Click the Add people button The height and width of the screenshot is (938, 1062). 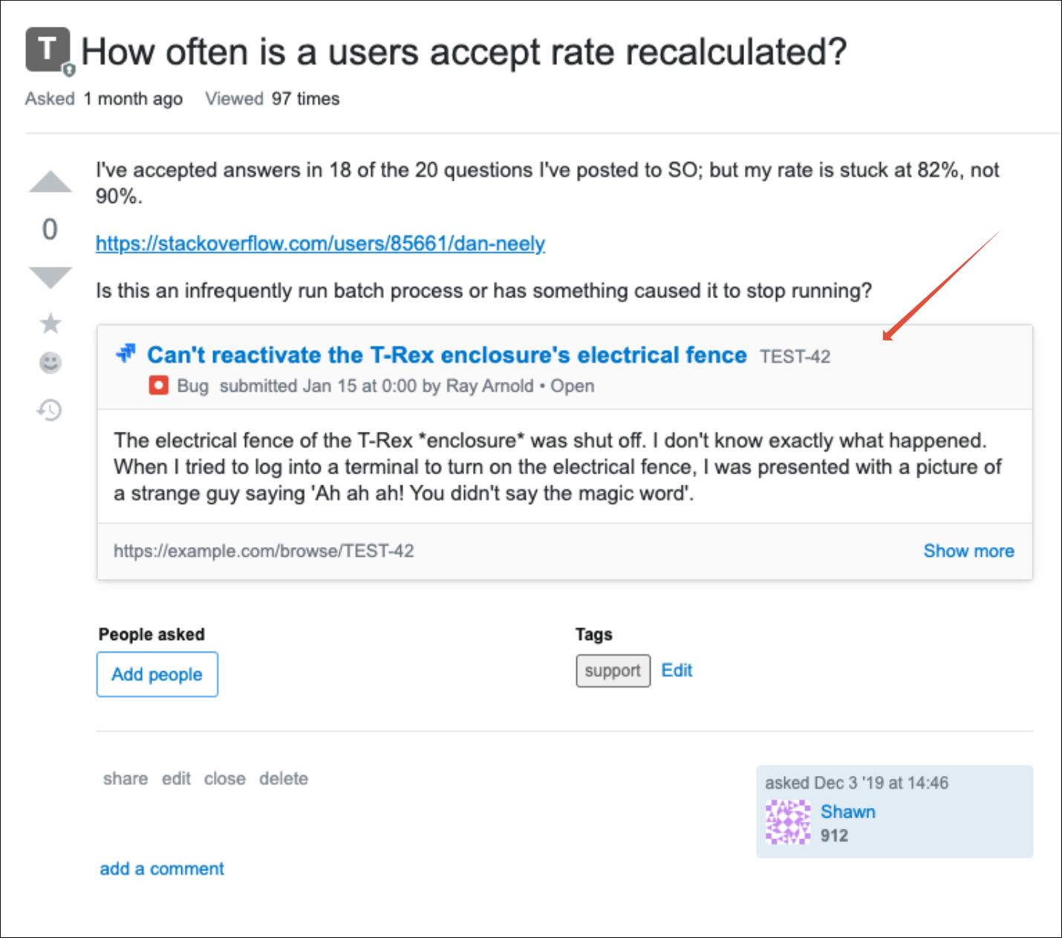click(x=157, y=674)
